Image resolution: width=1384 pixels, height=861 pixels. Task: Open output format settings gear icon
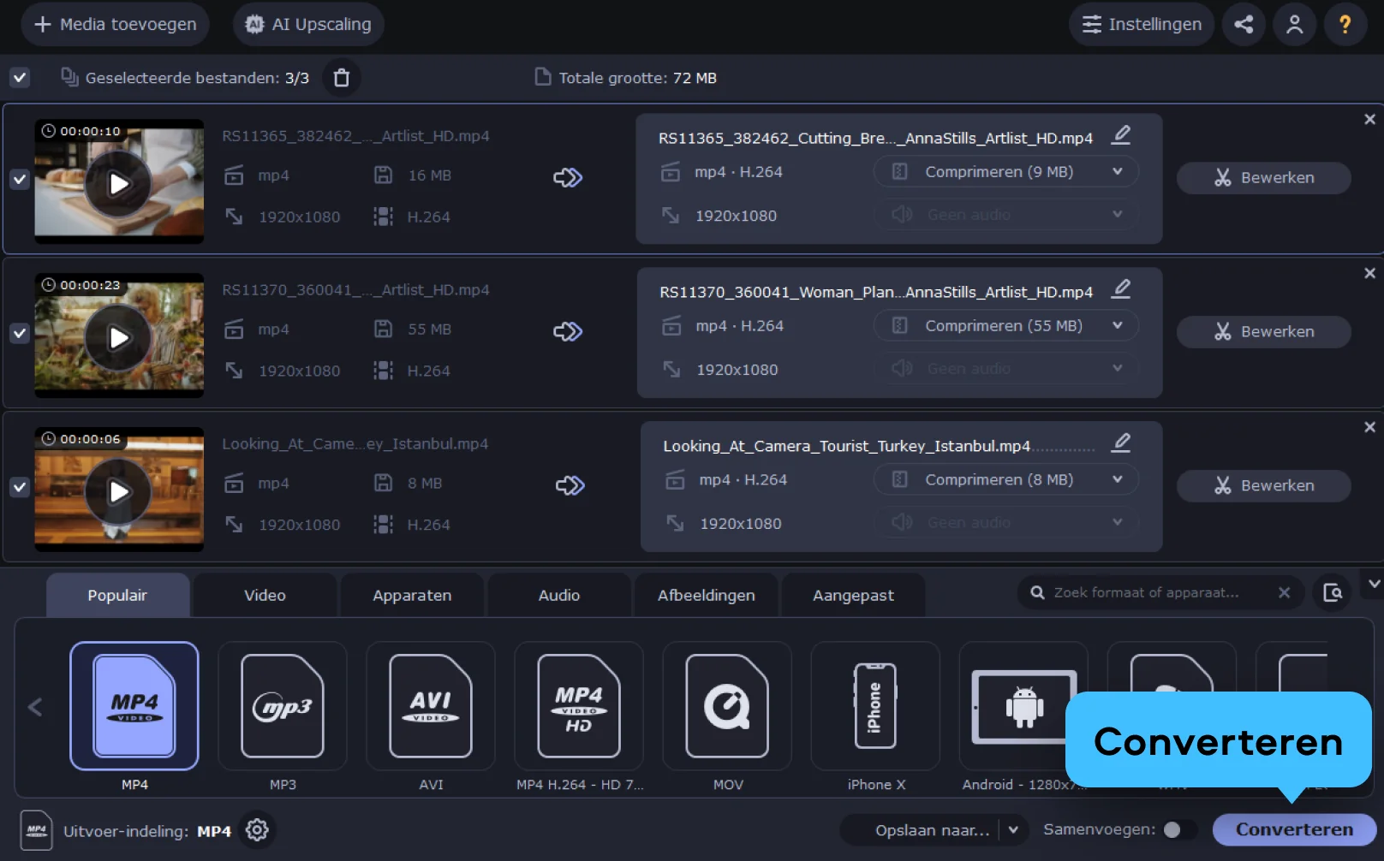(257, 830)
